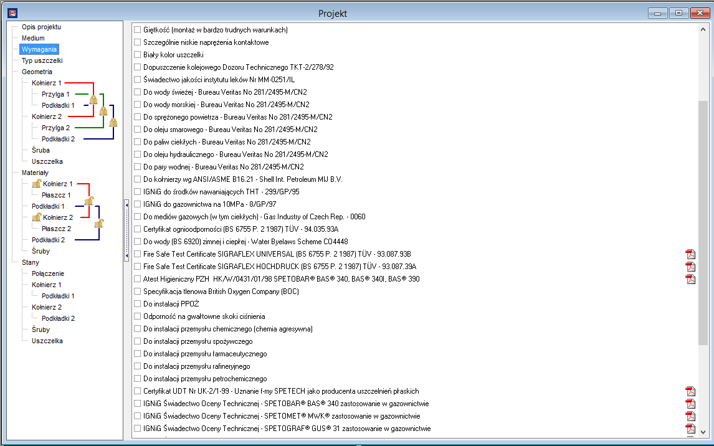714x446 pixels.
Task: Check Giętkość (montaż w bardzo trudnych warunkach)
Action: 138,29
